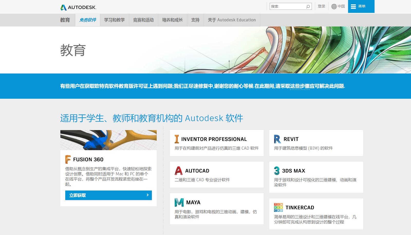Open the 竞赛和活动 tab

(143, 20)
